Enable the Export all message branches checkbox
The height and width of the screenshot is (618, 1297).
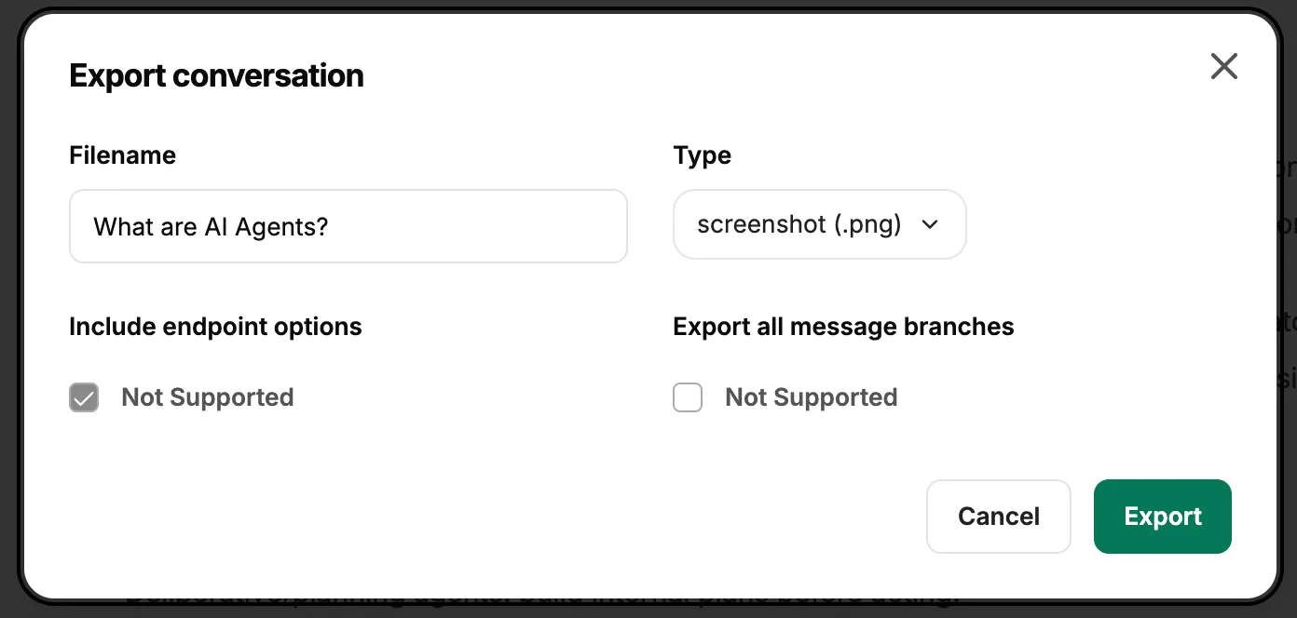pyautogui.click(x=687, y=397)
